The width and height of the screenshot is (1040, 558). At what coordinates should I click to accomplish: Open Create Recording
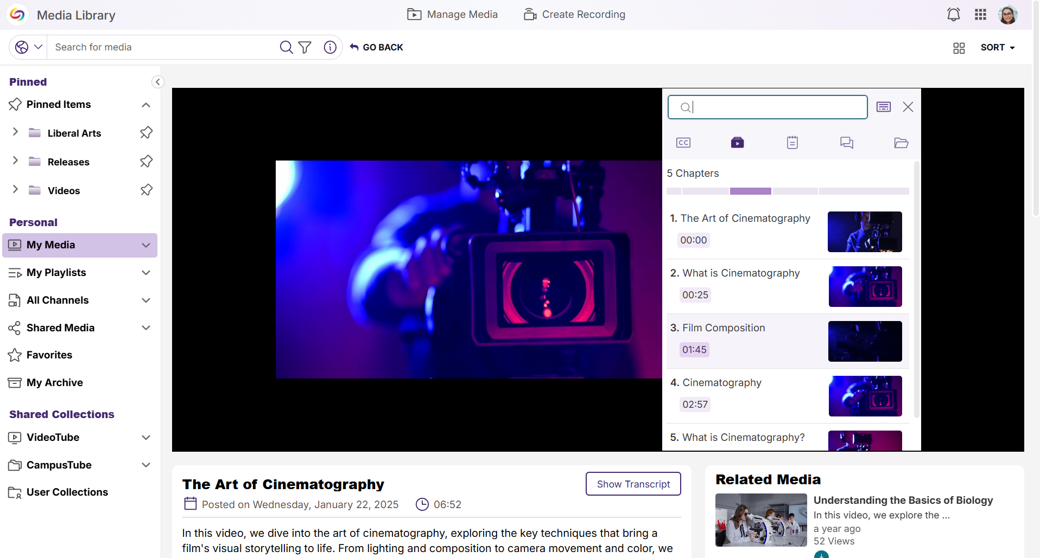[x=574, y=15]
